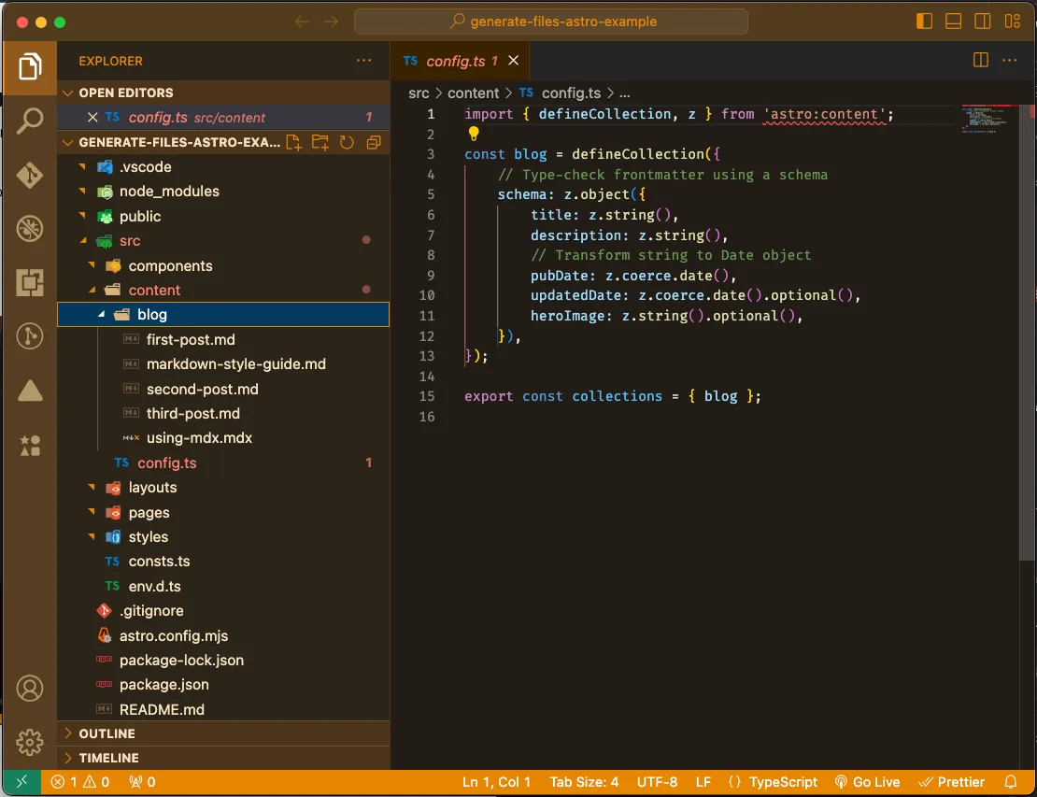Click breadcrumb item 'src'
The height and width of the screenshot is (797, 1037).
[x=419, y=93]
